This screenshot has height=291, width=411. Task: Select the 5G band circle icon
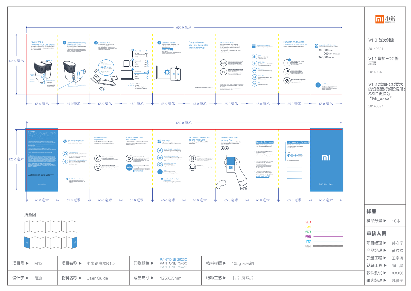tap(224, 72)
